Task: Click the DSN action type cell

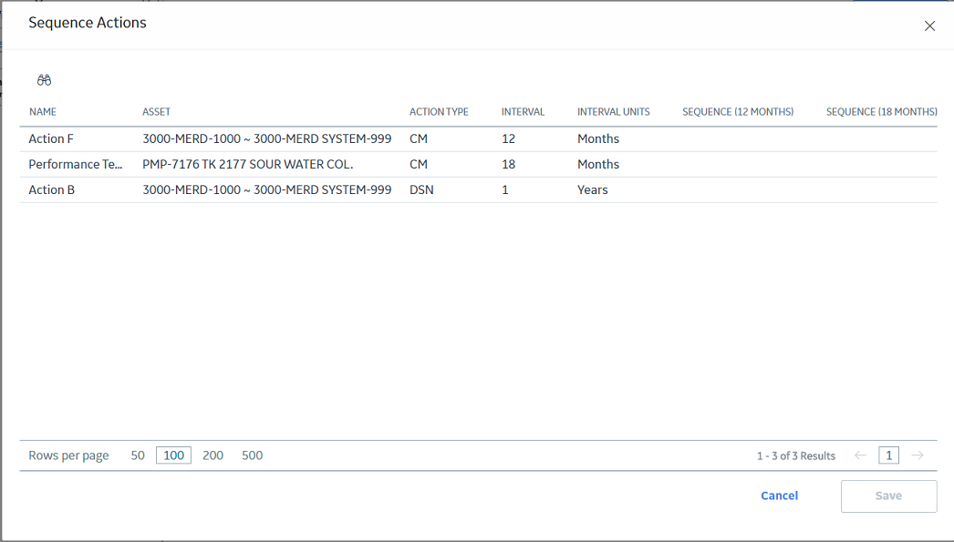Action: point(421,190)
